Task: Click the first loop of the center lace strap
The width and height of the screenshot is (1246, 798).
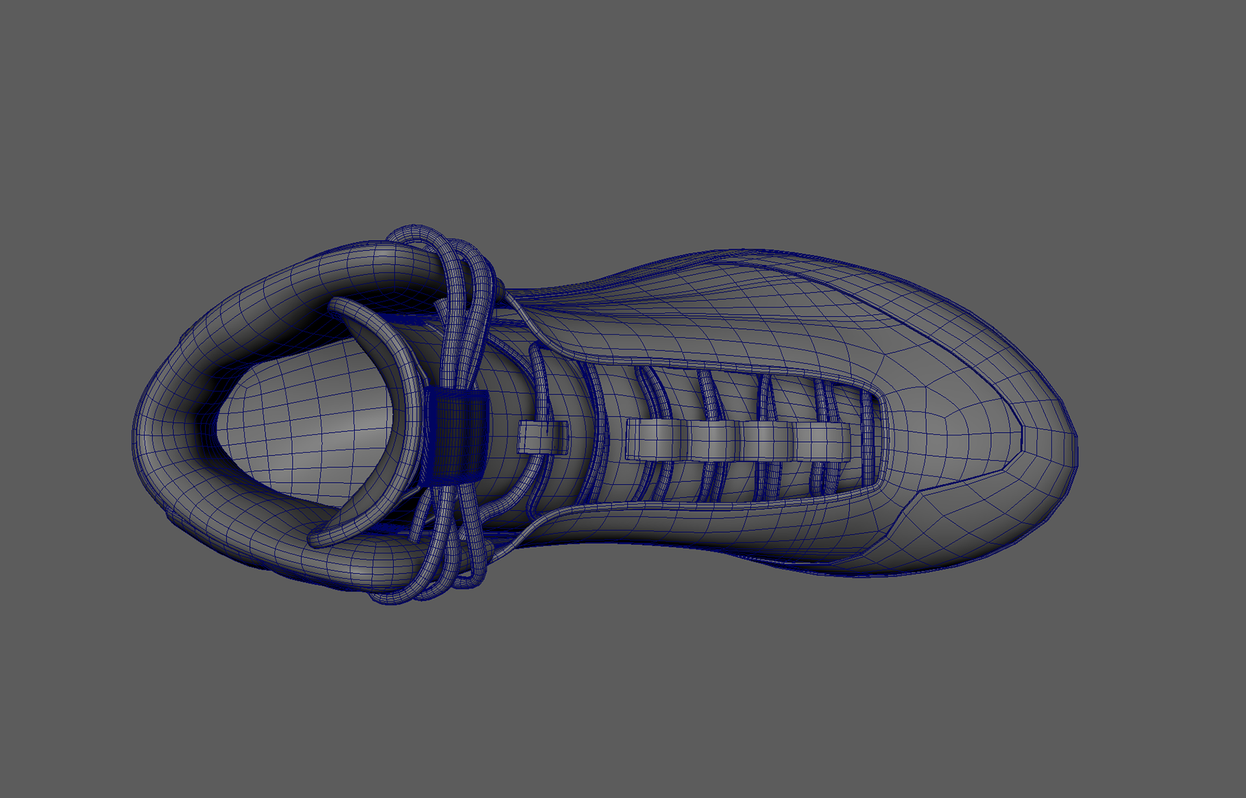Action: pos(655,440)
